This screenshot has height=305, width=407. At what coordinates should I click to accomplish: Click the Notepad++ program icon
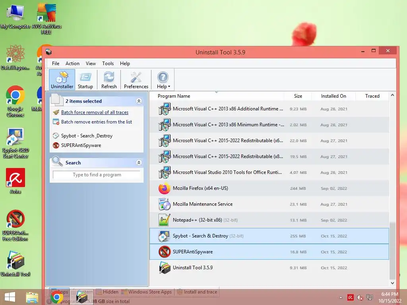coord(165,220)
